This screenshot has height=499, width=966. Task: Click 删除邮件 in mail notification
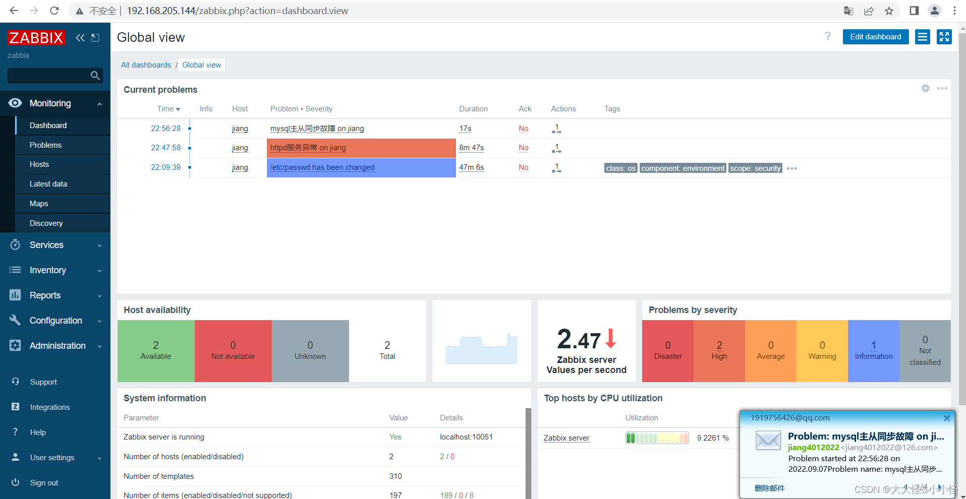click(769, 488)
